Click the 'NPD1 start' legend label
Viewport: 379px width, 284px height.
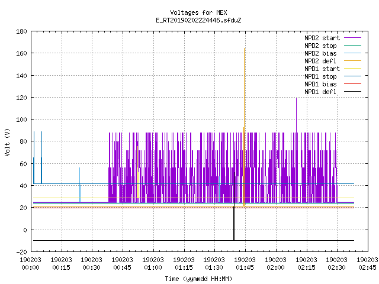click(x=322, y=69)
